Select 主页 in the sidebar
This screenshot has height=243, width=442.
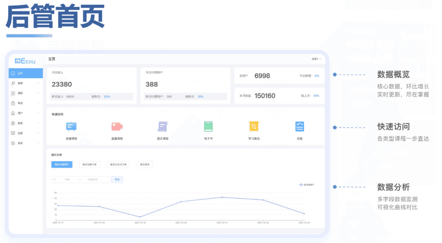(x=26, y=73)
